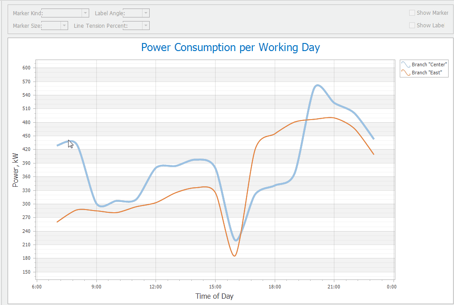Click the 150 label on the power axis

click(26, 272)
